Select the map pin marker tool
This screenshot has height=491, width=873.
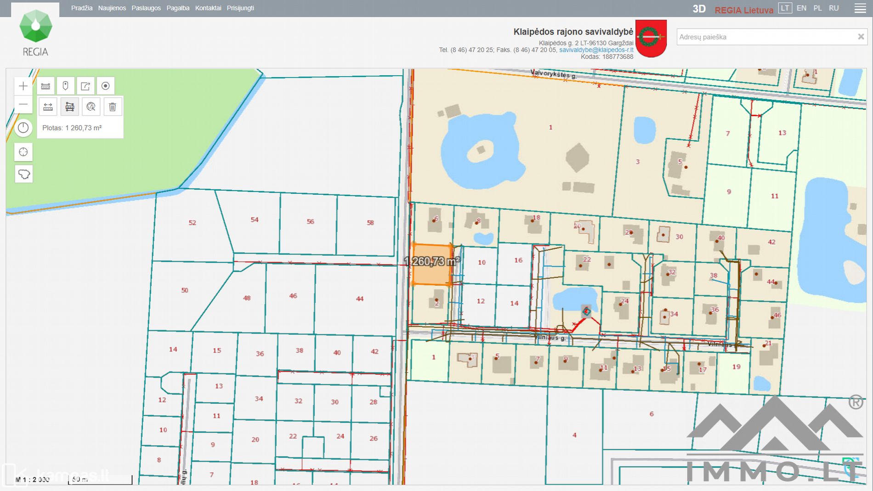coord(65,86)
